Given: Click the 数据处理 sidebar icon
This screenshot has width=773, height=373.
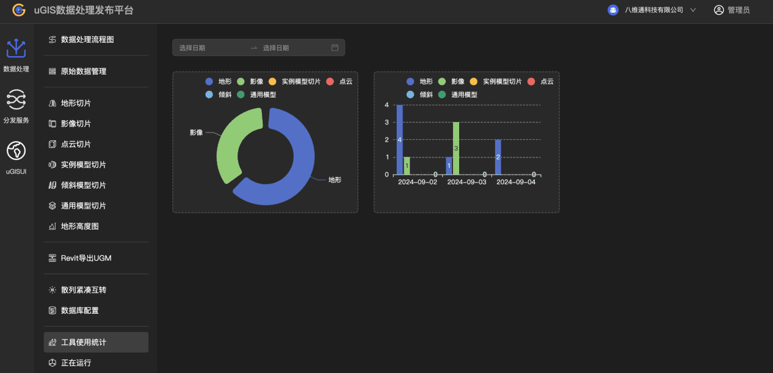Looking at the screenshot, I should point(16,49).
